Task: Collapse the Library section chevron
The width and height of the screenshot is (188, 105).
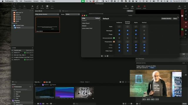Action: pos(32,10)
